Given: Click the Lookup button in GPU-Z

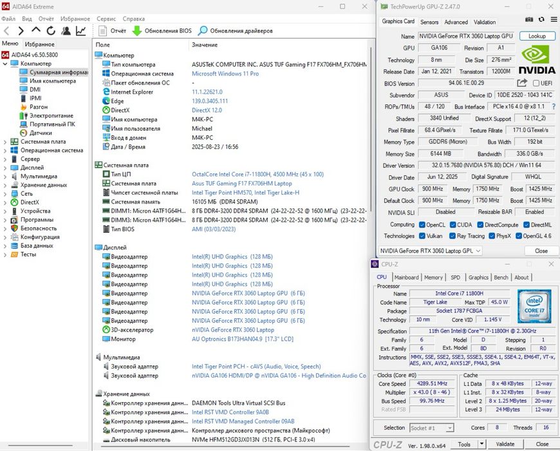Looking at the screenshot, I should (x=537, y=36).
